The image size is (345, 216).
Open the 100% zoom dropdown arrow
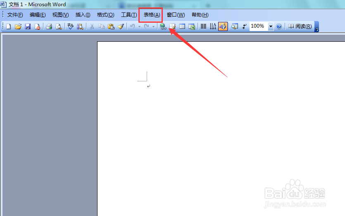(271, 26)
